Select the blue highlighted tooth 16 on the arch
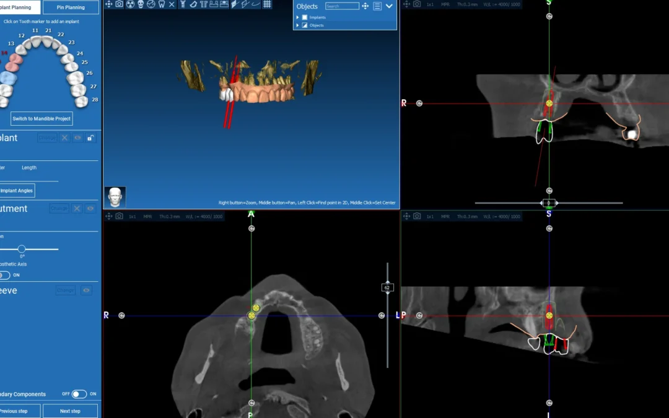 [x=8, y=78]
